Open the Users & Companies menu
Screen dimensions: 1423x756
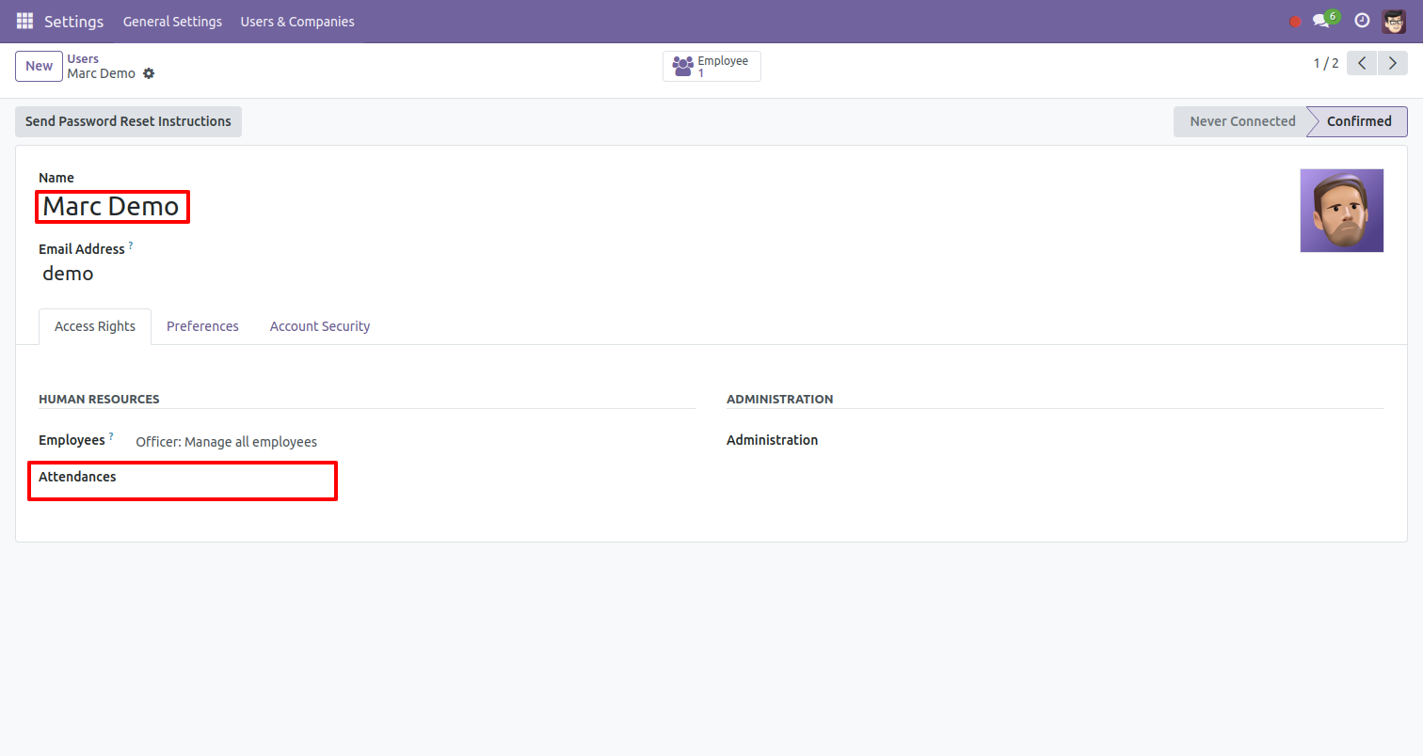[297, 22]
